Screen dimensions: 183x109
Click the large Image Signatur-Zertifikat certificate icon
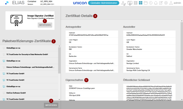[x=16, y=21]
